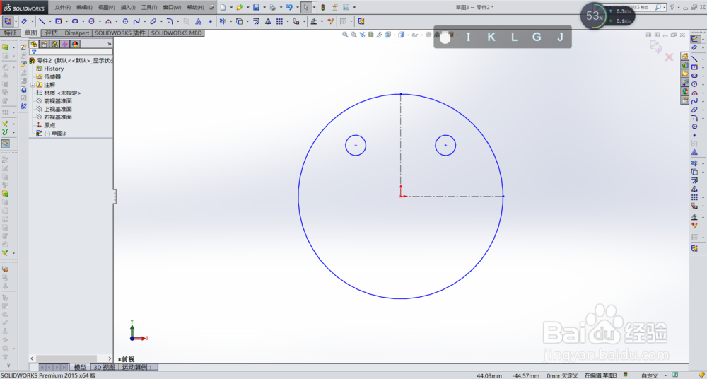The image size is (707, 379).
Task: Select (-) 草图3 in the feature tree
Action: [54, 134]
